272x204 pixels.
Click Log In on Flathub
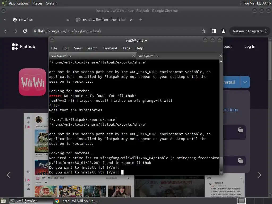click(250, 46)
